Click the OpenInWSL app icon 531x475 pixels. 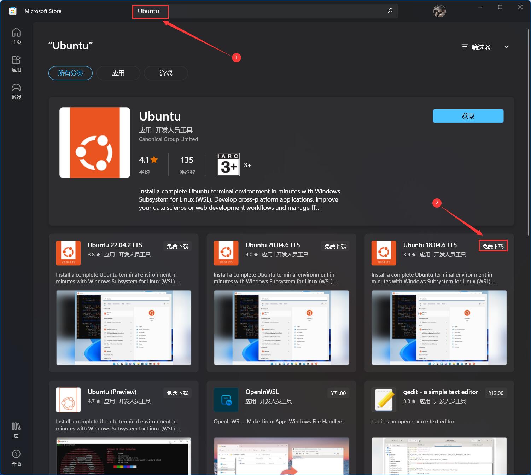226,400
